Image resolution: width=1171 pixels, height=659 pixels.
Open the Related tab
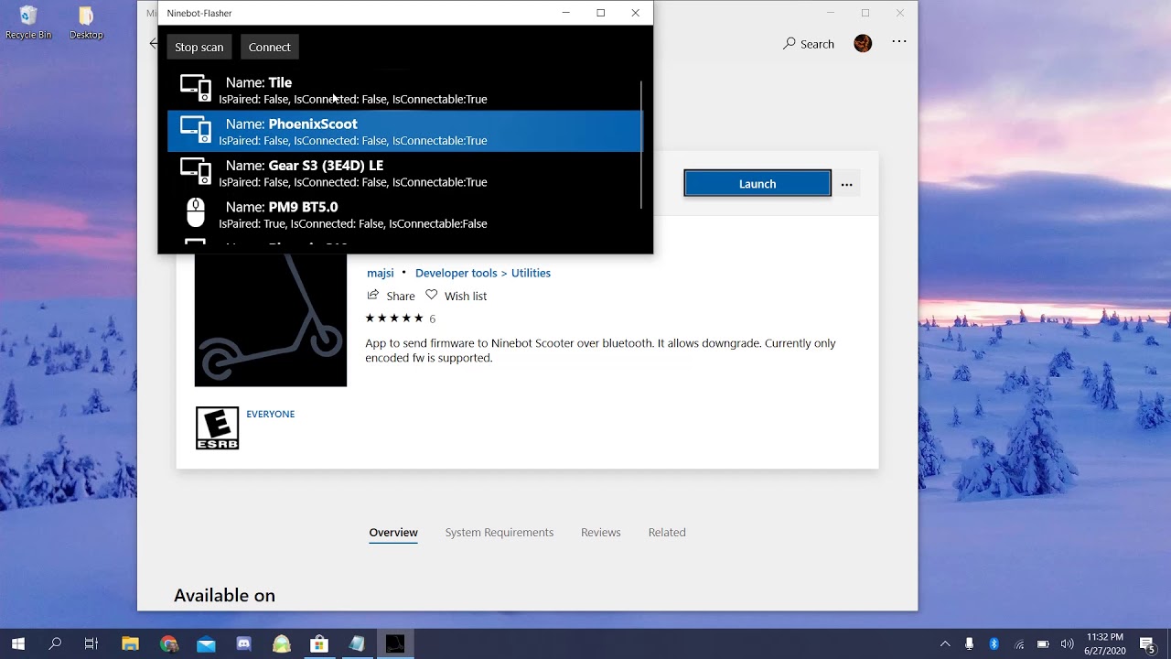(x=667, y=533)
